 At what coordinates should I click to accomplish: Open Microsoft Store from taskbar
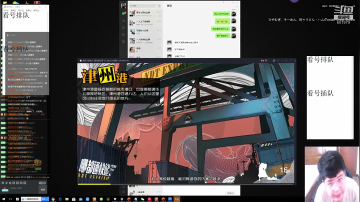[x=73, y=199]
